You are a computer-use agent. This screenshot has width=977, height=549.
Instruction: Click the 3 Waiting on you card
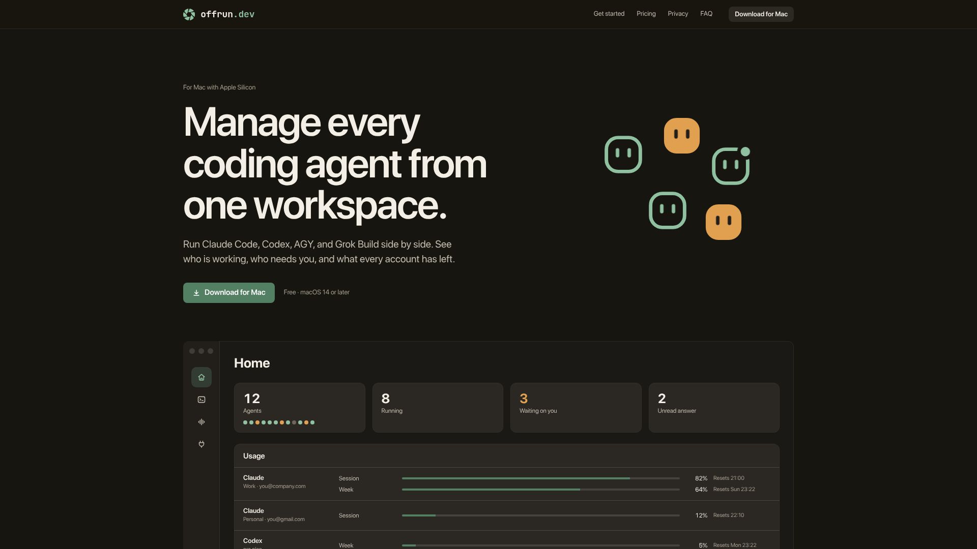point(576,408)
